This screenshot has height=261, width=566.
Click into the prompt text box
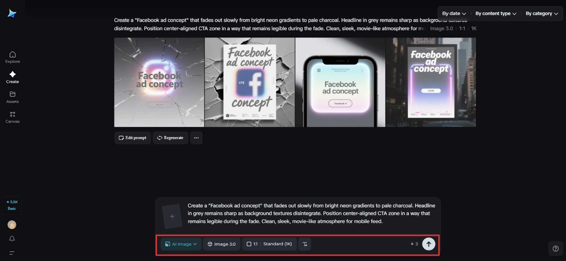311,214
